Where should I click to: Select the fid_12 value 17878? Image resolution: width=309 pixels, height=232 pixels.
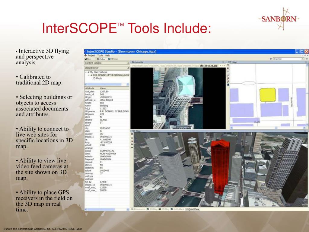[x=103, y=182]
